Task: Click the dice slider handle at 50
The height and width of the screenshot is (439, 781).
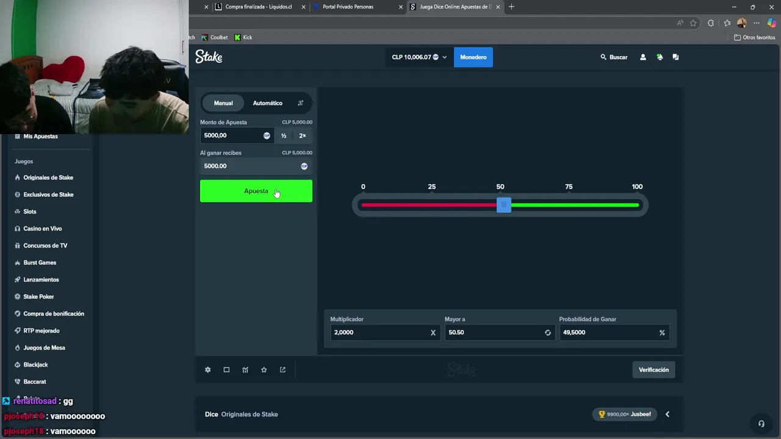Action: [x=503, y=205]
